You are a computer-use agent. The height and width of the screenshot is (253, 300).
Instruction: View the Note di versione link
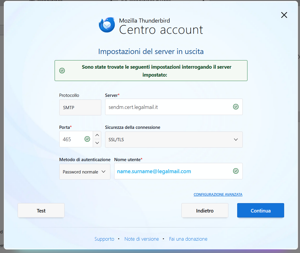point(141,239)
